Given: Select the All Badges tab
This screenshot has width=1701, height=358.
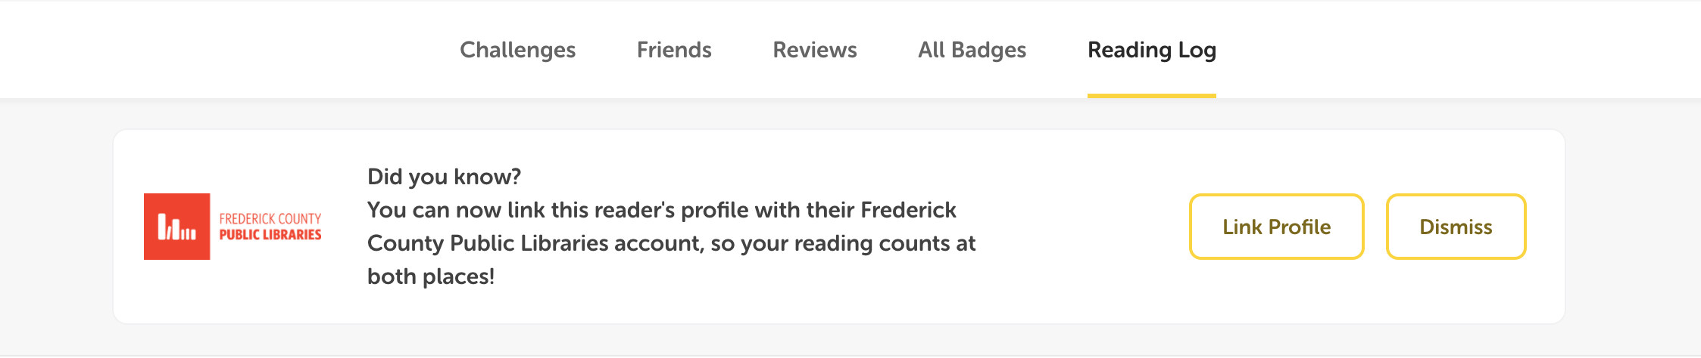Looking at the screenshot, I should point(972,50).
